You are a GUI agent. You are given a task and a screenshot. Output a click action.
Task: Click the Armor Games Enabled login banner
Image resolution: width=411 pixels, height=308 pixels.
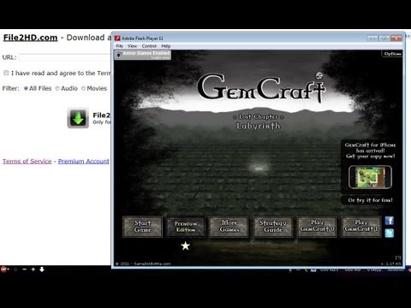143,55
